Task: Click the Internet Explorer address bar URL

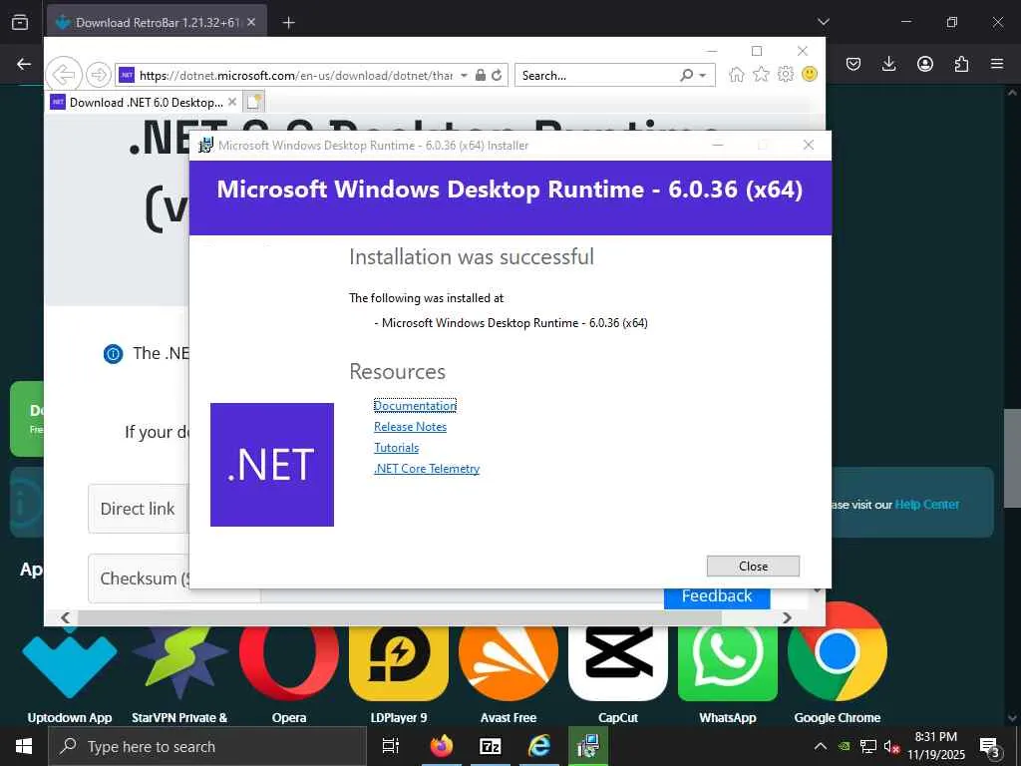Action: tap(295, 76)
